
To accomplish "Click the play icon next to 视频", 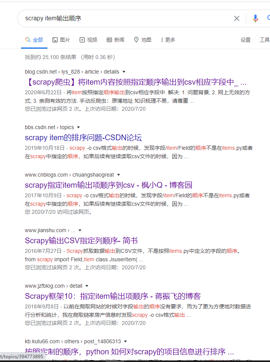I will point(82,40).
